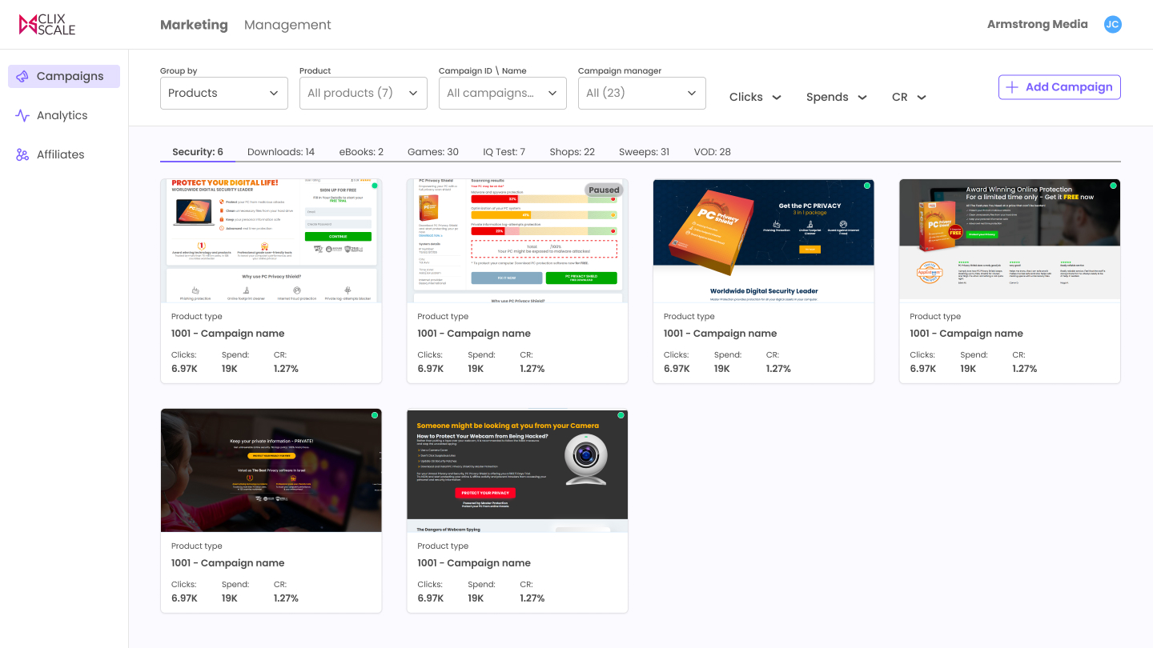Open the Campaigns sidebar item
The width and height of the screenshot is (1153, 648).
click(x=64, y=76)
